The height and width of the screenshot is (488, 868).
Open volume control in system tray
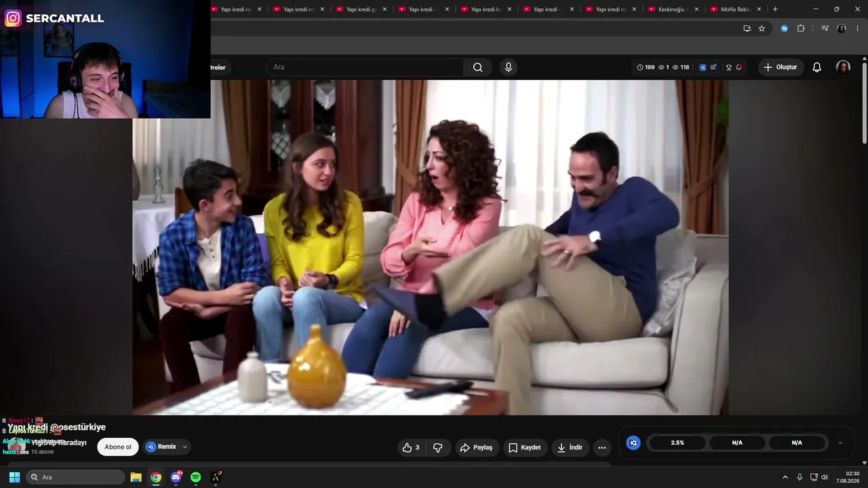coord(825,477)
